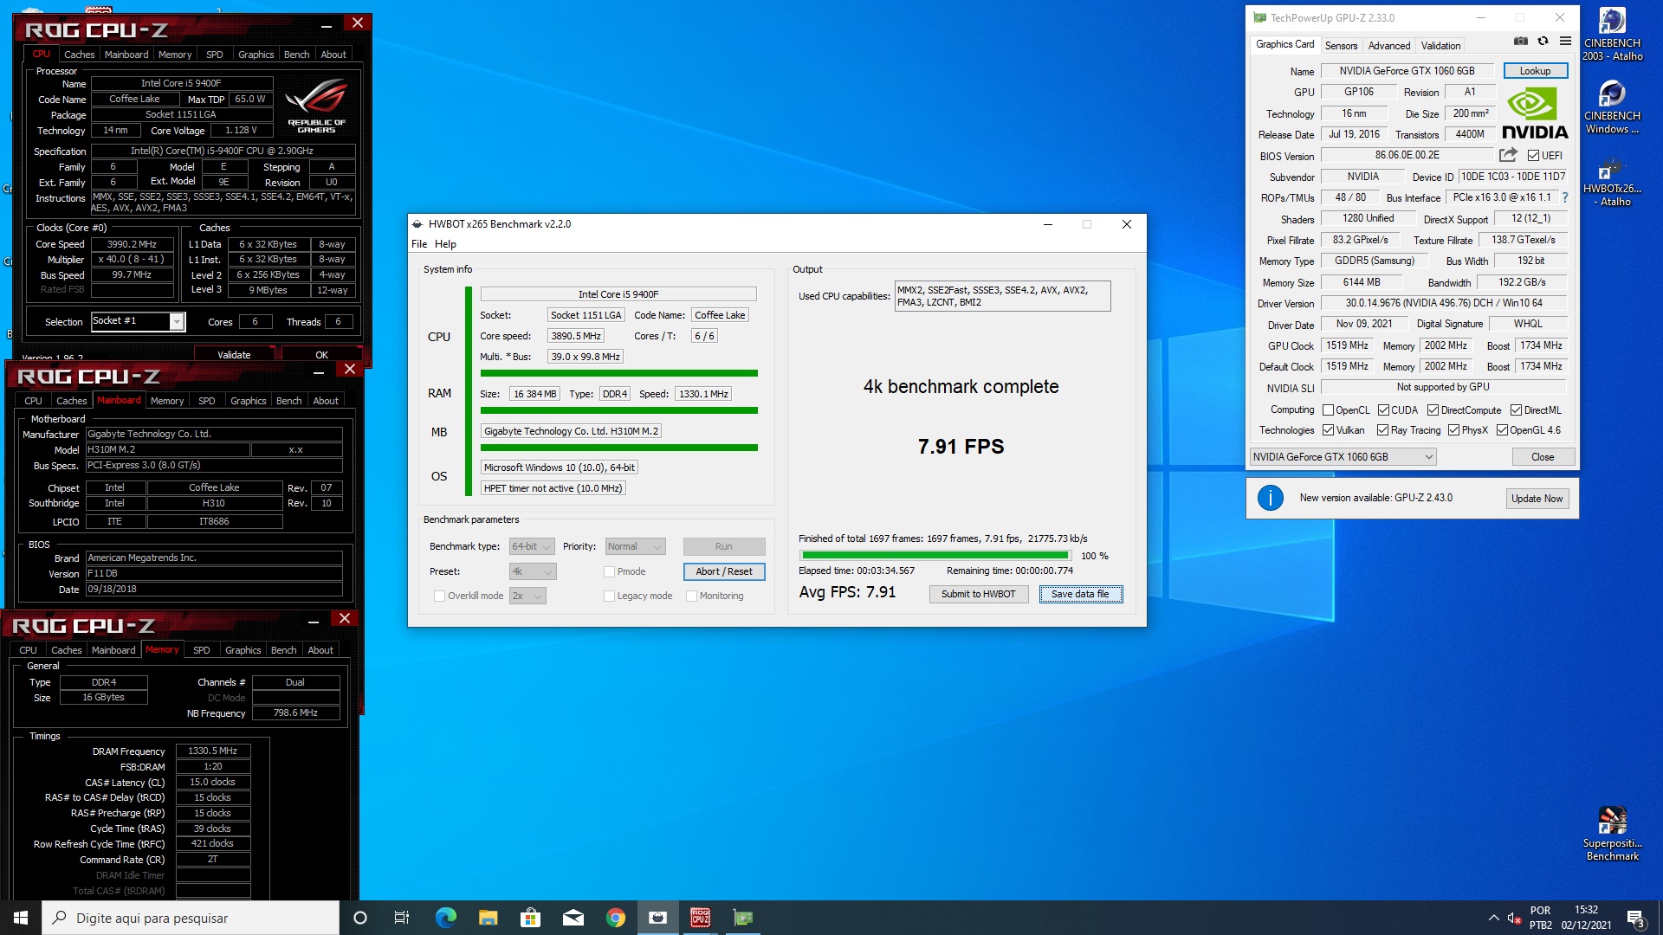Open the Overkill mode 2x dropdown
1663x935 pixels.
click(527, 596)
